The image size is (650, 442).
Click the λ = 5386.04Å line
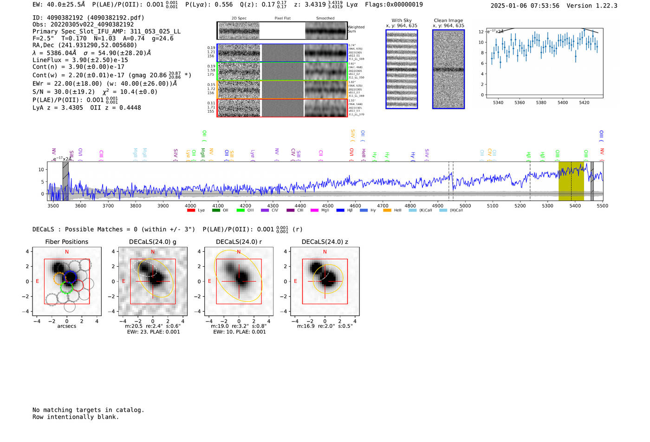[91, 53]
